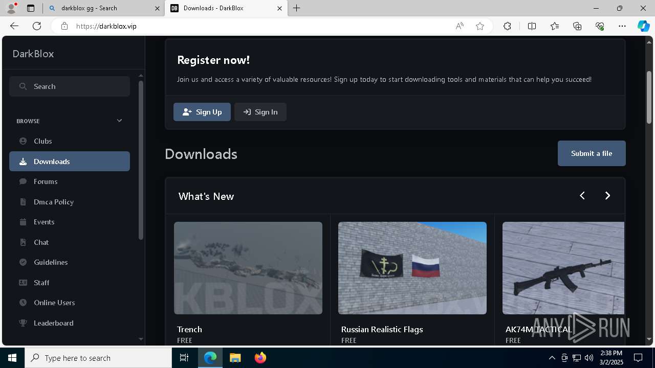Open the Collections toolbar icon

click(x=577, y=26)
